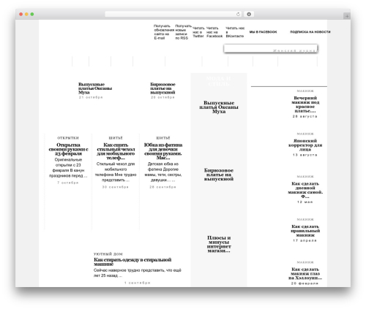Open article 'Японский корректор для лица'
This screenshot has height=309, width=366.
point(305,145)
